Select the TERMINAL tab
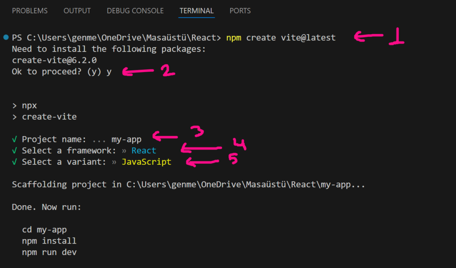456x268 pixels. [x=196, y=10]
